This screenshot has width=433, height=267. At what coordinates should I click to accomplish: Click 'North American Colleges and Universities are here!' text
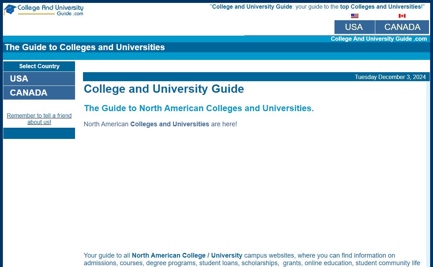coord(160,124)
